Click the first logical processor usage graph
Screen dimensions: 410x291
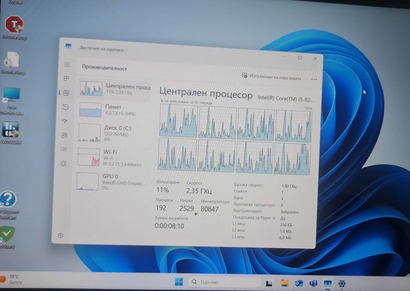[x=178, y=121]
